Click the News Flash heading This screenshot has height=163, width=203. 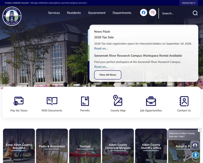click(102, 32)
